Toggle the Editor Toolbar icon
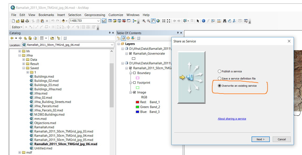The height and width of the screenshot is (155, 302). pyautogui.click(x=104, y=21)
